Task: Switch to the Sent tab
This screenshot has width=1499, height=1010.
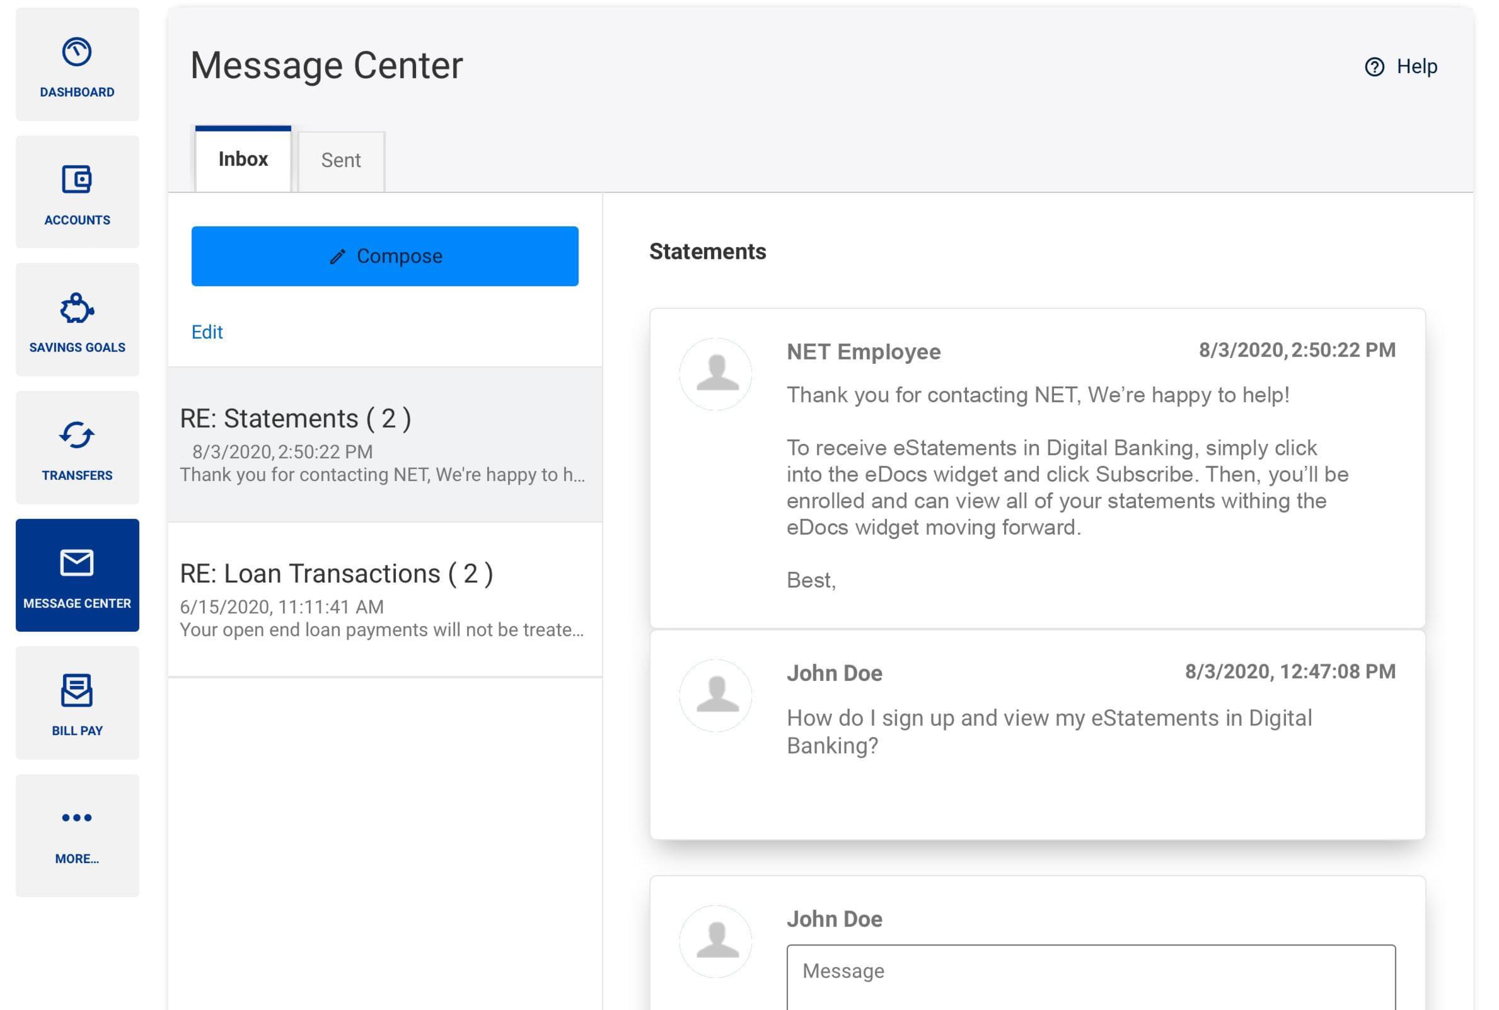Action: click(340, 160)
